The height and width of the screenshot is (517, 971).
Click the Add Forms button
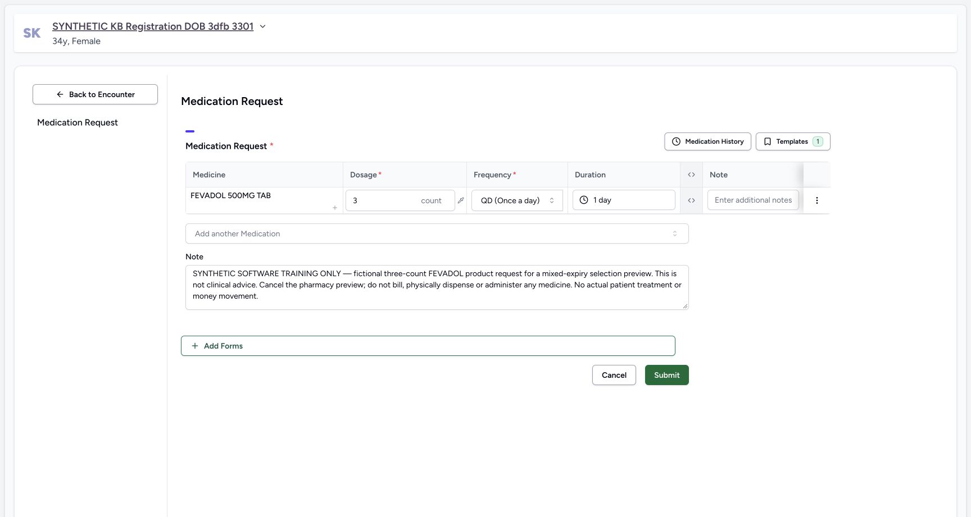(428, 346)
